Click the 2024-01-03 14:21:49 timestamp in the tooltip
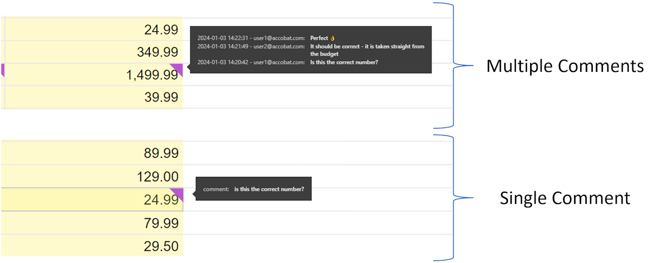The width and height of the screenshot is (648, 263). pos(223,47)
